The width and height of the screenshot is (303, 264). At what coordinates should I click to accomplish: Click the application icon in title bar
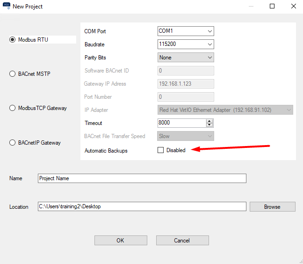7,7
